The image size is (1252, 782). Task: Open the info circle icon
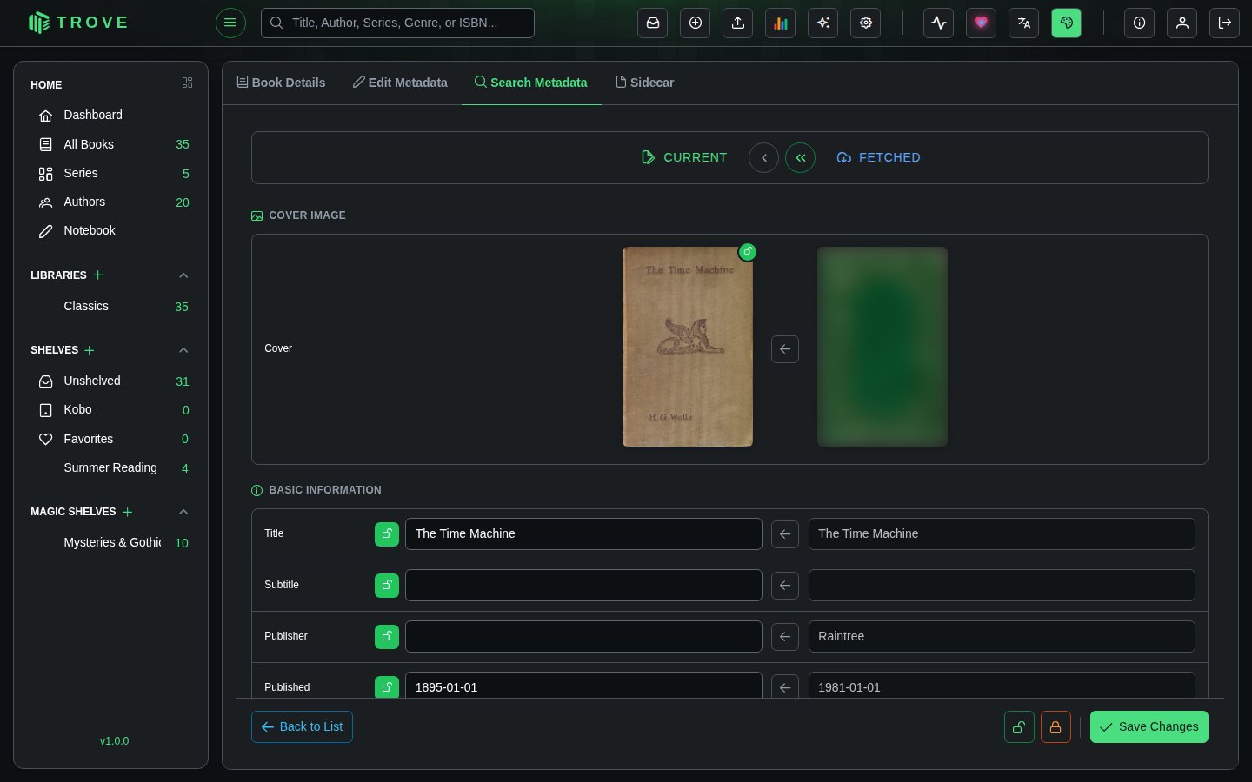[x=1140, y=23]
